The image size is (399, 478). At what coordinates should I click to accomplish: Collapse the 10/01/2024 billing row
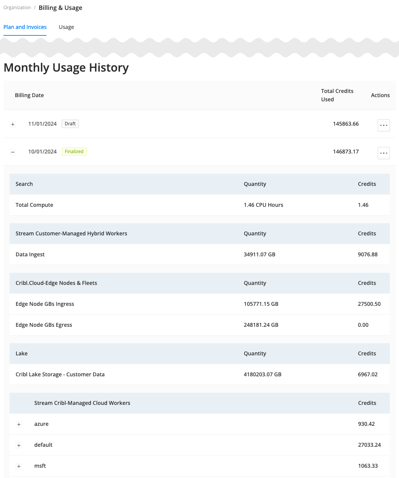pyautogui.click(x=13, y=152)
